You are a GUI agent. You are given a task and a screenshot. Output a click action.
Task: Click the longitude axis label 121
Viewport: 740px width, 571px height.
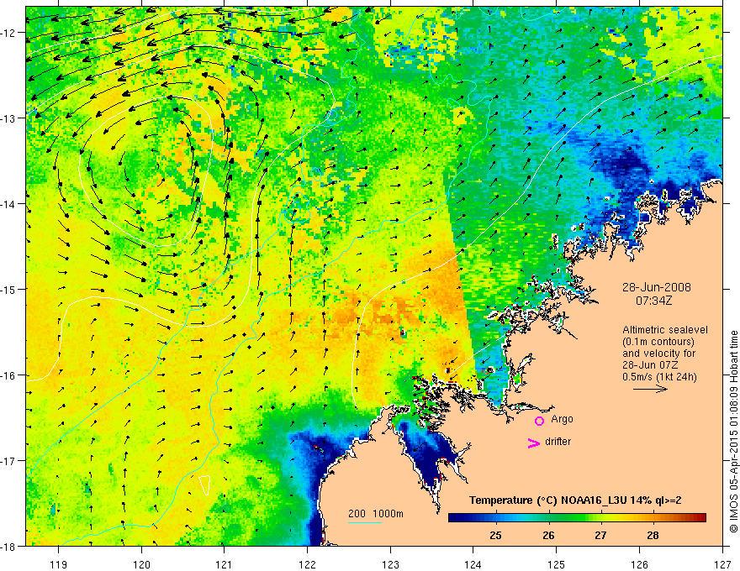[x=225, y=564]
